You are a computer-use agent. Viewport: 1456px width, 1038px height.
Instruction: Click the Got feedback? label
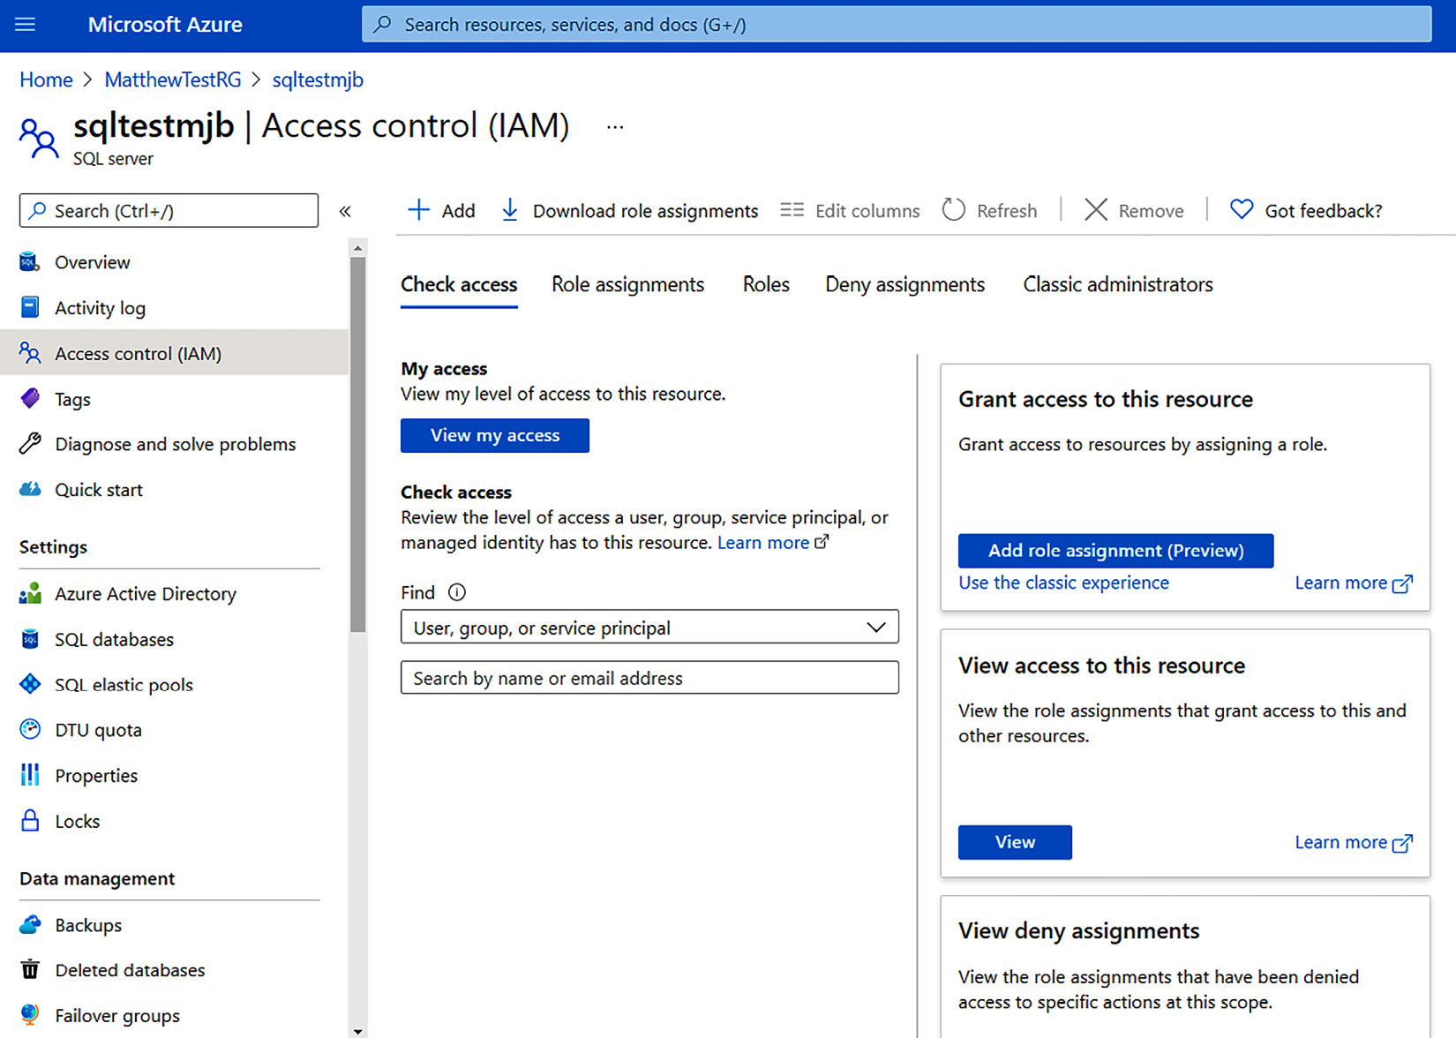(1323, 211)
